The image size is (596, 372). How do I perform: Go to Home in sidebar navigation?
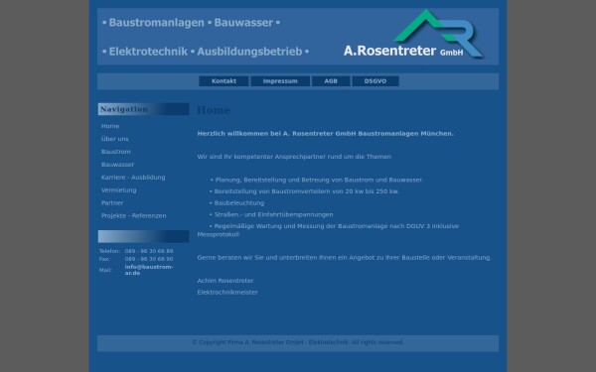tap(110, 126)
